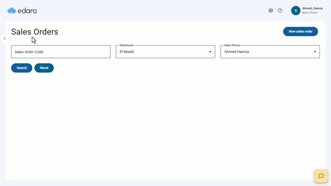Screen dimensions: 331x186
Task: Focus the Sales Order Code field
Action: coord(61,52)
